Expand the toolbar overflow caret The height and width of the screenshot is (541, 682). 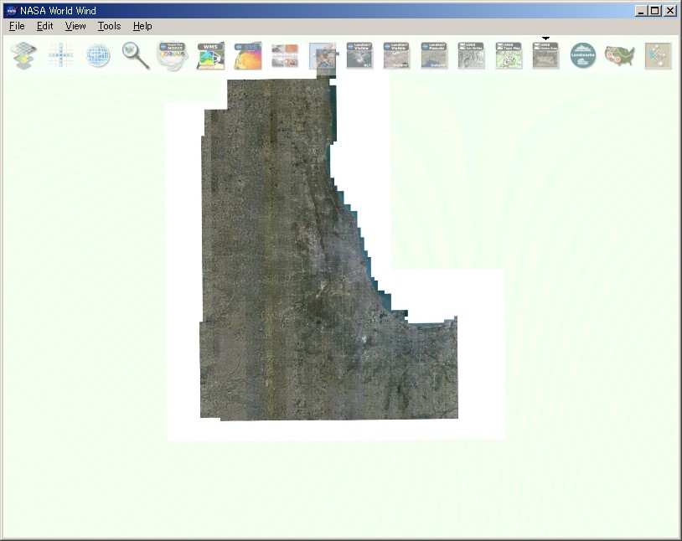tap(545, 39)
